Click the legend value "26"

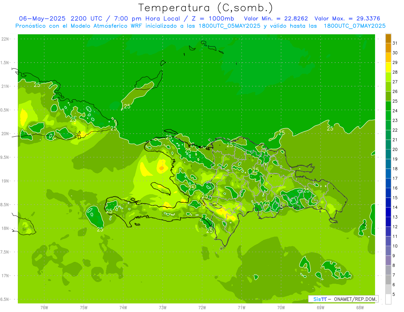click(395, 92)
